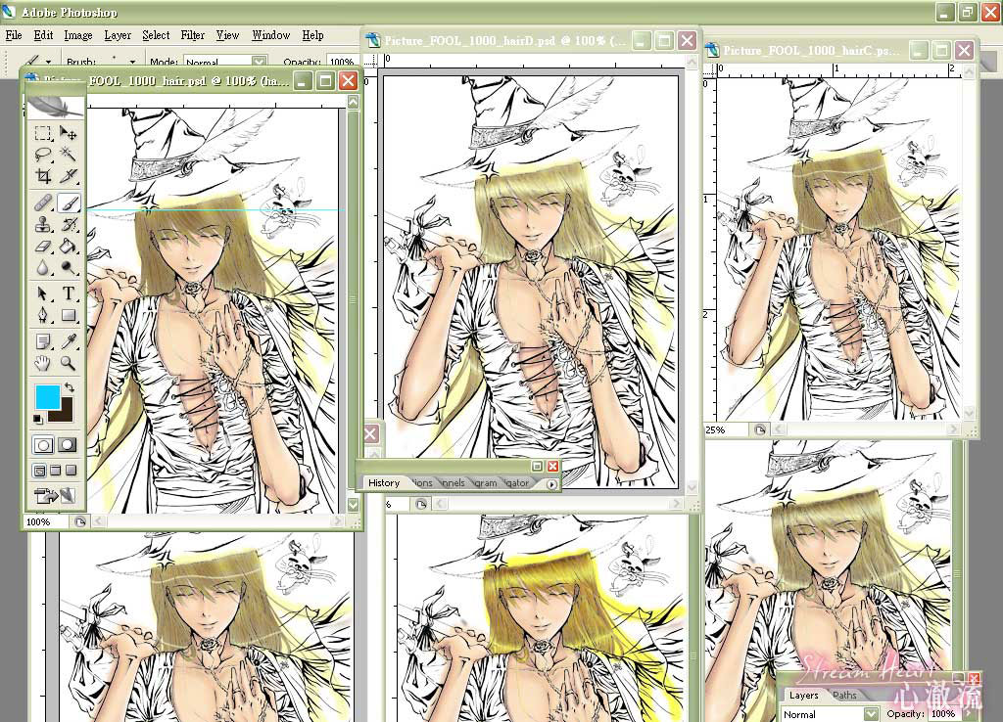Select the Type tool
This screenshot has width=1003, height=722.
point(68,293)
